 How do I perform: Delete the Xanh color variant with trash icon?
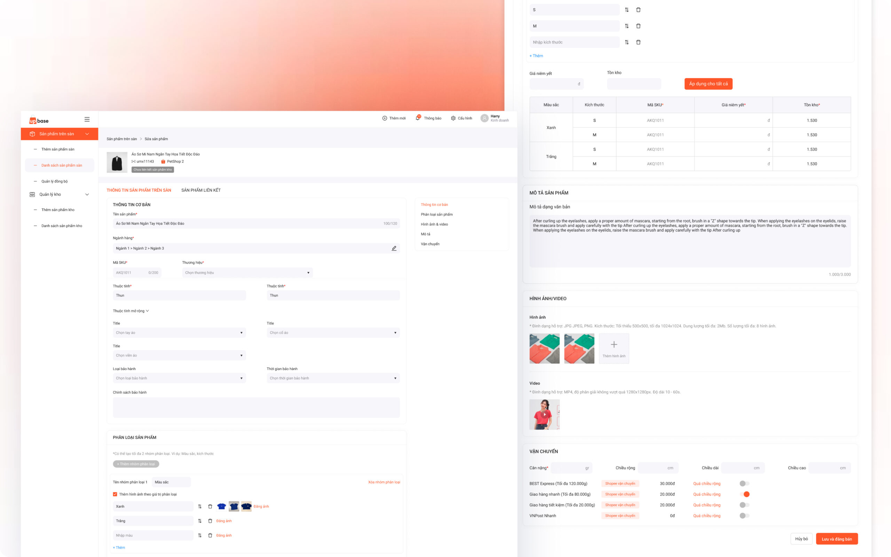[x=210, y=507]
